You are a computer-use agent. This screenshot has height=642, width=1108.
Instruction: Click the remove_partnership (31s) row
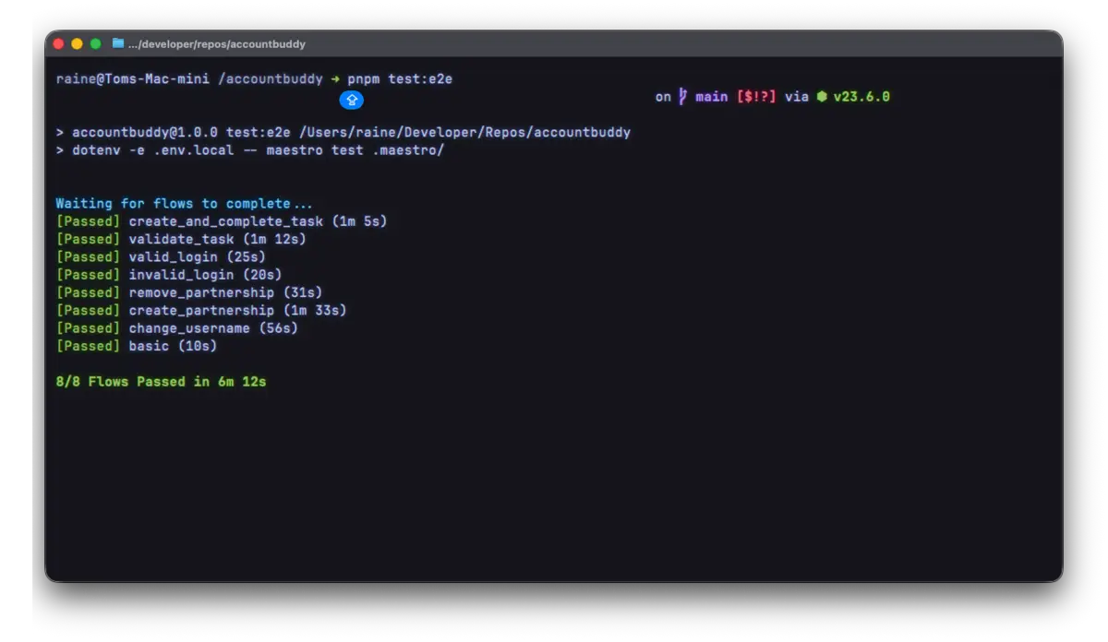(x=189, y=292)
